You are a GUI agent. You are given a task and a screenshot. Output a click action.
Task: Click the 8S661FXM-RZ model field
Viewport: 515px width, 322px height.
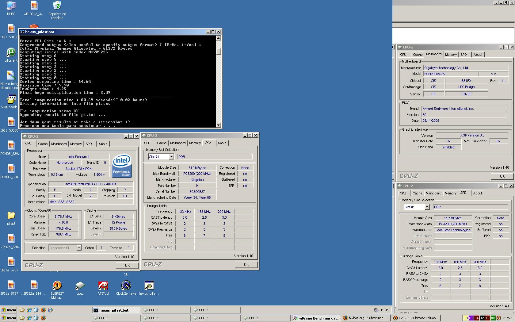[x=450, y=74]
